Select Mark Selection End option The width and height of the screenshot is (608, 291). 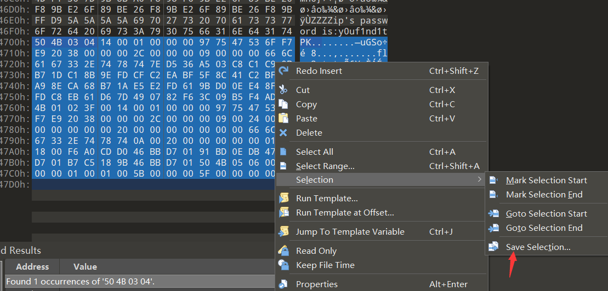coord(544,195)
